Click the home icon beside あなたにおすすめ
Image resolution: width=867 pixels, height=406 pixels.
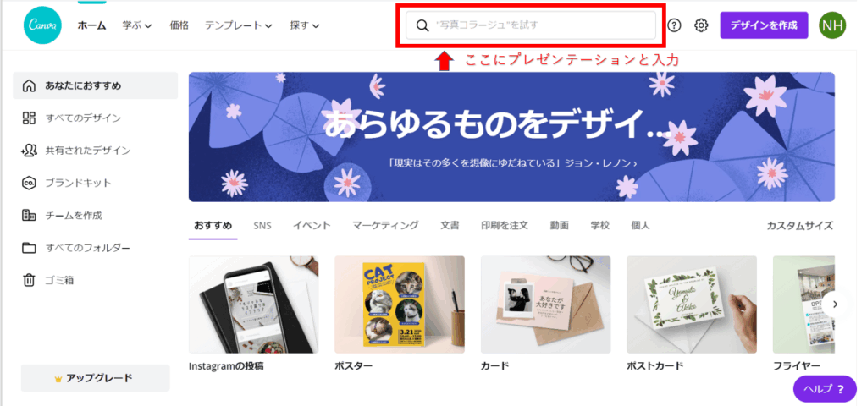tap(29, 85)
